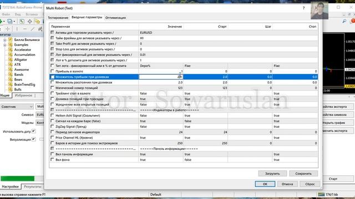
Task: Open dropdown arrow next to new order icon
Action: pyautogui.click(x=4, y=22)
